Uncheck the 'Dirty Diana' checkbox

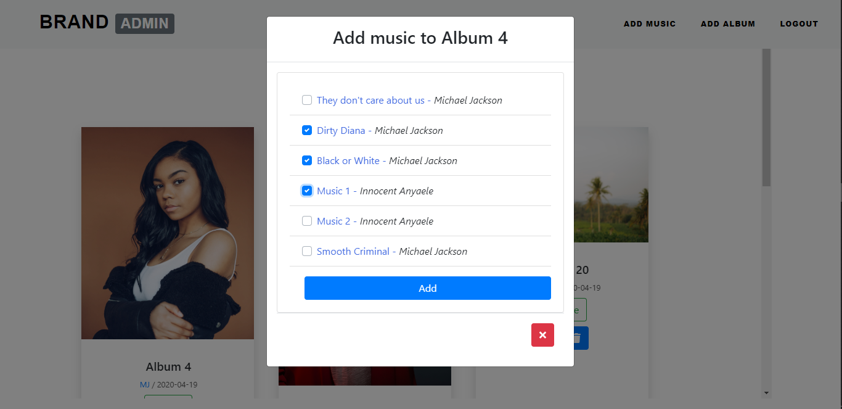(x=306, y=130)
